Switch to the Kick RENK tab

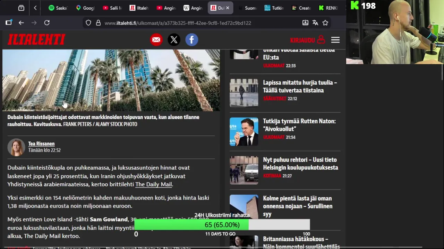pos(328,8)
